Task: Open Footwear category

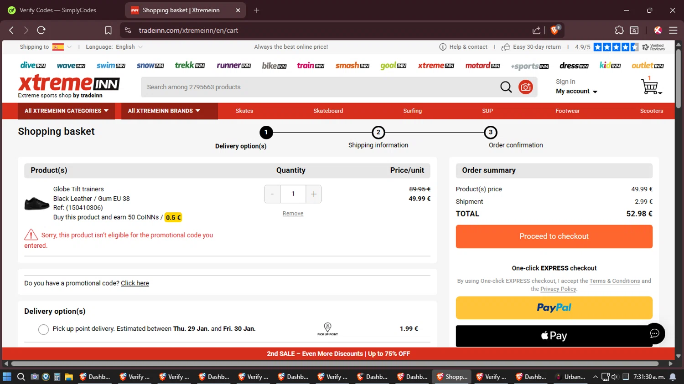Action: 568,111
